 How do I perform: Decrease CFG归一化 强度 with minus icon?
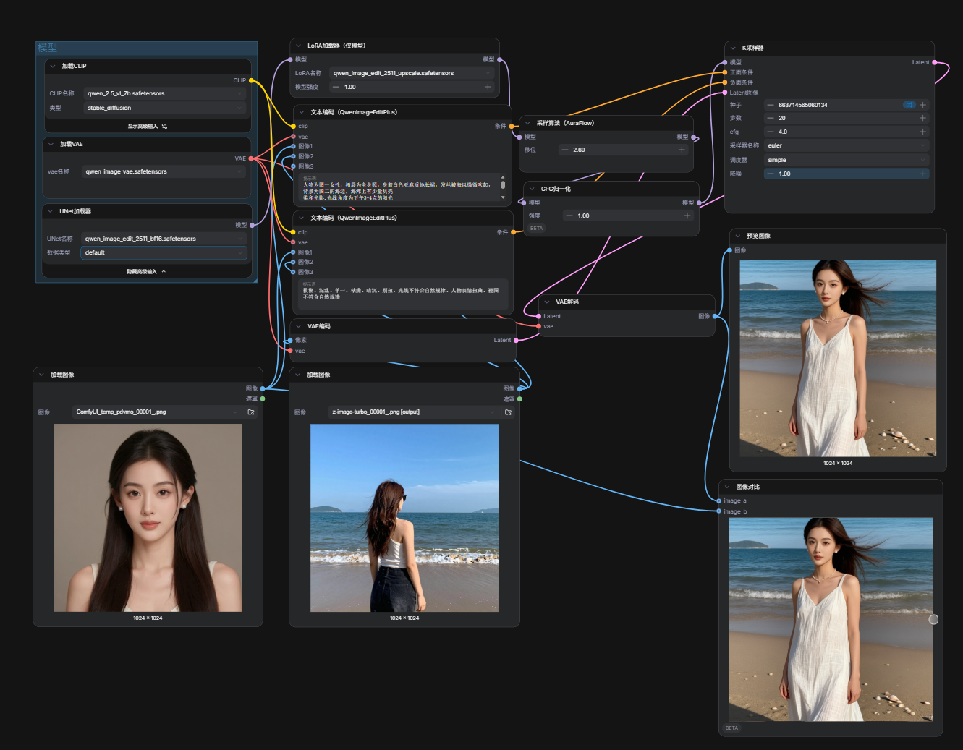pos(569,216)
